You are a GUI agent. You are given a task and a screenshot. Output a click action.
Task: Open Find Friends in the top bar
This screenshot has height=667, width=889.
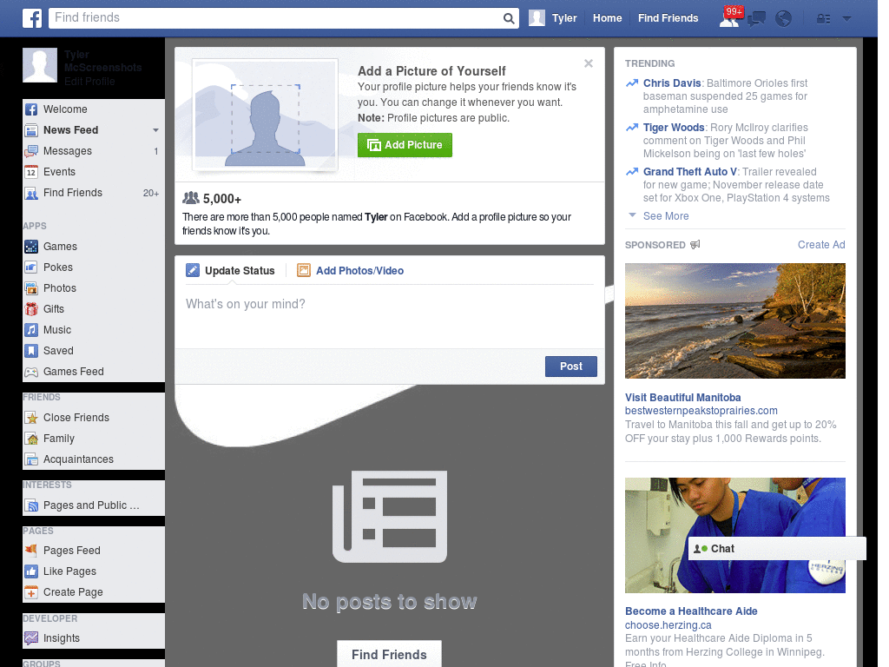tap(668, 18)
